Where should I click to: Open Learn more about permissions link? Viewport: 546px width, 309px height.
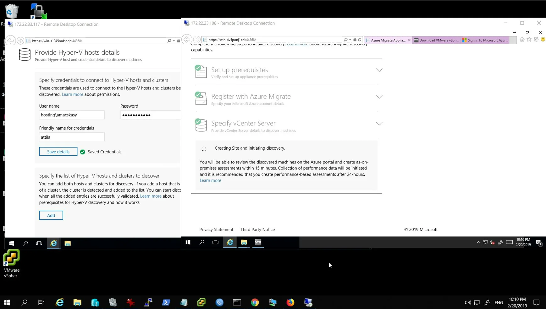pyautogui.click(x=72, y=94)
